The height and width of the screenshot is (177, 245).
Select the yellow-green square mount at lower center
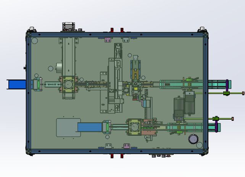coord(135,127)
